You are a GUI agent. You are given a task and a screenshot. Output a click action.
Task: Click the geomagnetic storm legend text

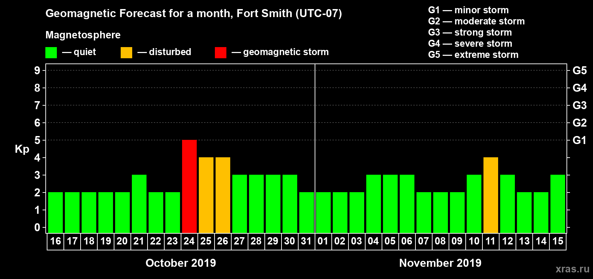286,52
